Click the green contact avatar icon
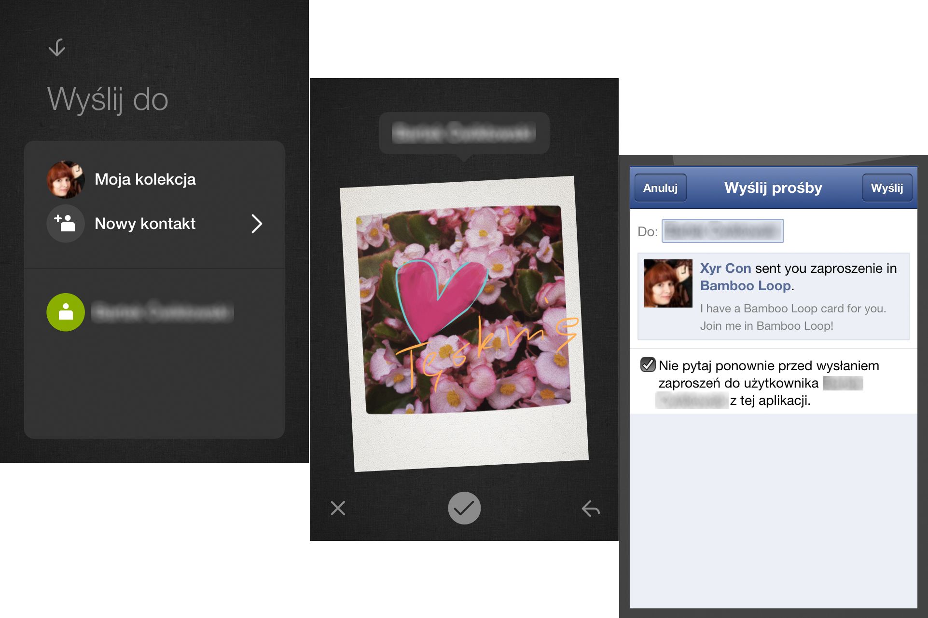Screen dimensions: 928x618 click(x=66, y=312)
